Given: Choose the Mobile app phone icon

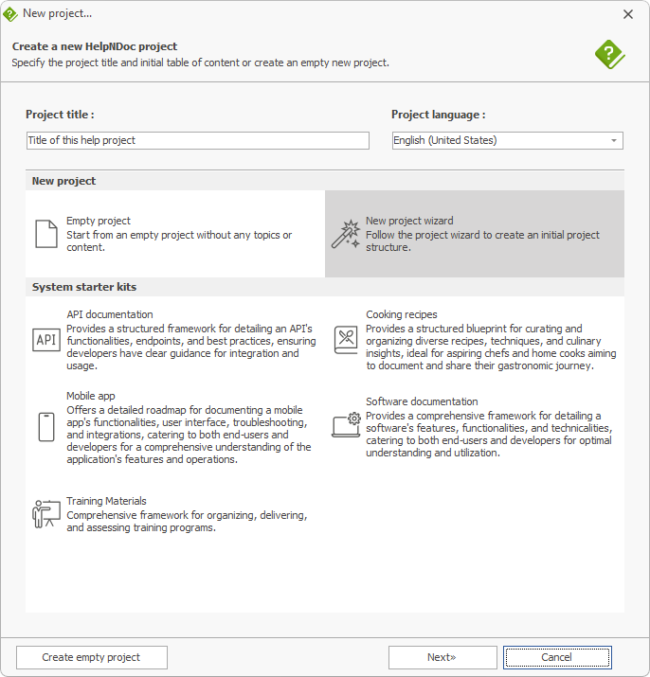Looking at the screenshot, I should (46, 427).
